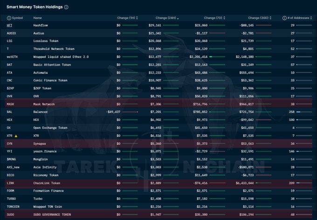The height and width of the screenshot is (220, 317).
Task: Click Balancer 1H change -$49,437
Action: 113,112
